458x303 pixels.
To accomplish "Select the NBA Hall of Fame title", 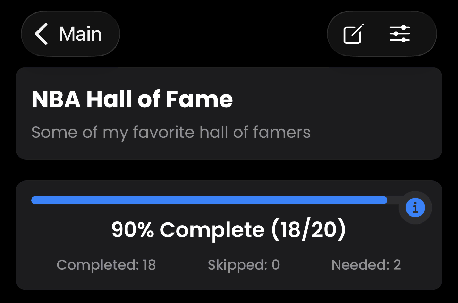I will (x=132, y=99).
